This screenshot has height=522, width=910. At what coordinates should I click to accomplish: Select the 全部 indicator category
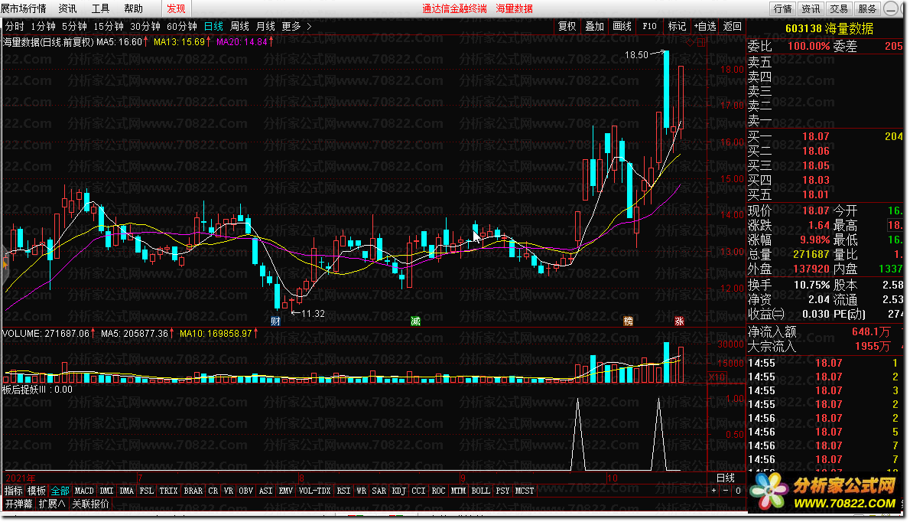point(60,491)
